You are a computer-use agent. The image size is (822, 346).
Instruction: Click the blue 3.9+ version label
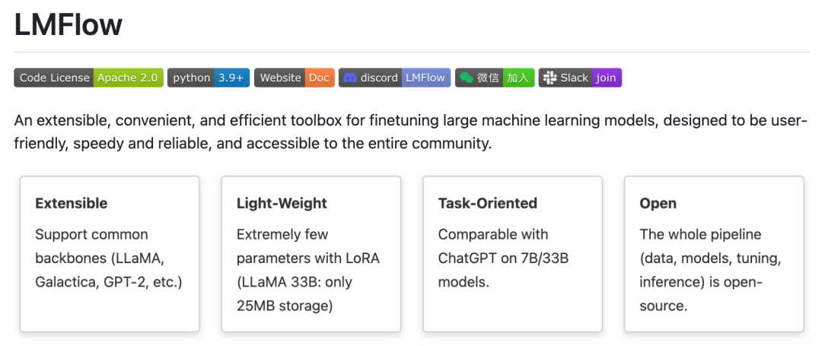231,78
